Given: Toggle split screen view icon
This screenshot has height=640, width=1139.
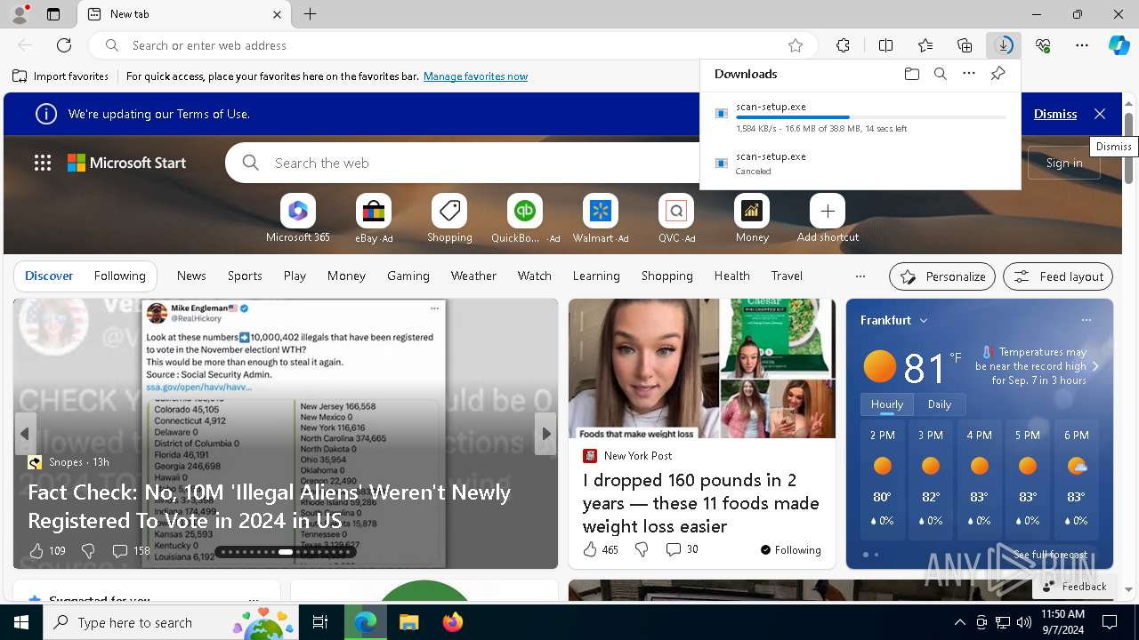Looking at the screenshot, I should pyautogui.click(x=885, y=45).
